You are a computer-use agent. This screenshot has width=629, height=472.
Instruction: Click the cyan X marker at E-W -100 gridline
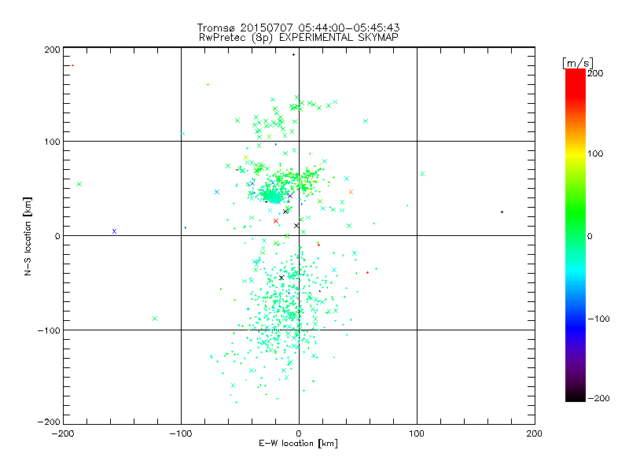point(182,133)
